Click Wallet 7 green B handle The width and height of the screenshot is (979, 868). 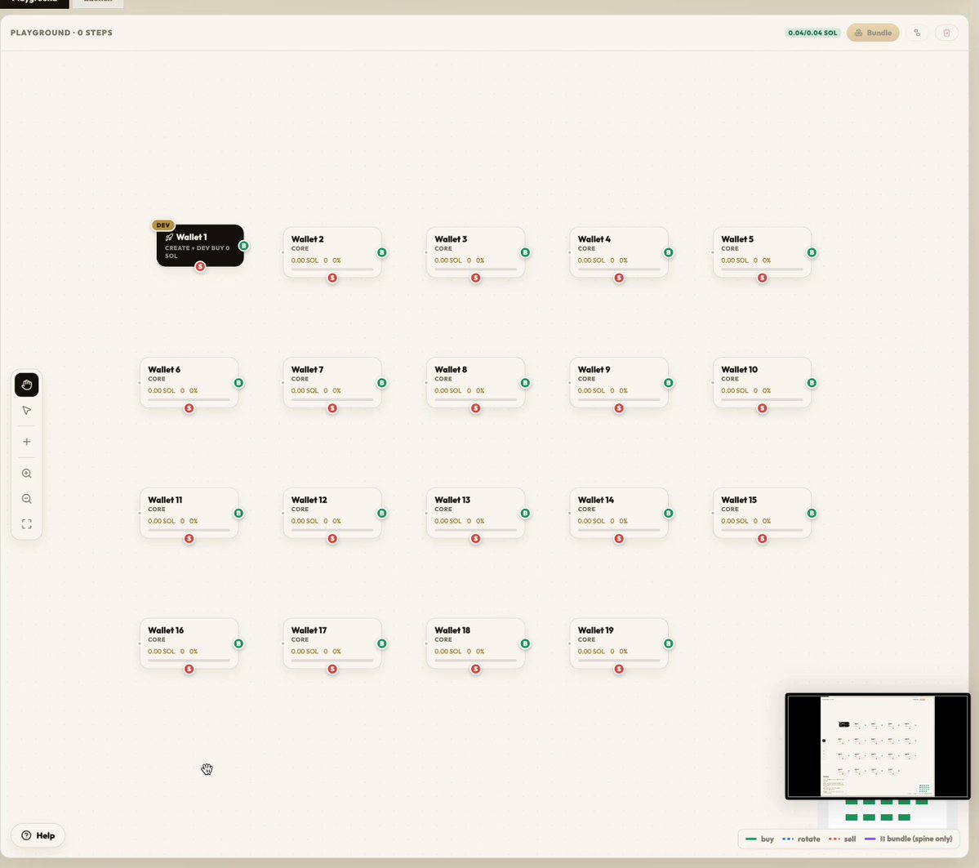[x=381, y=383]
